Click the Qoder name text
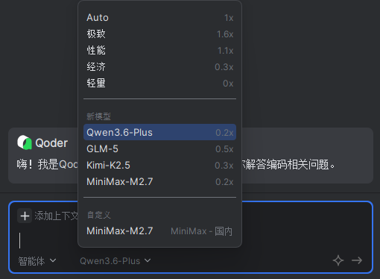 (51, 142)
